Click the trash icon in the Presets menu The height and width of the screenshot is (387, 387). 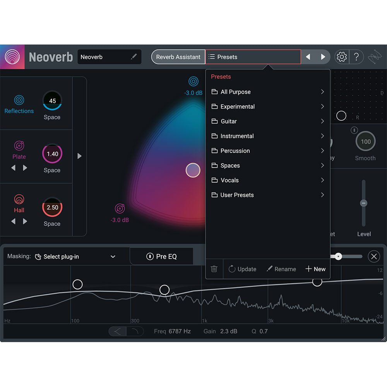click(x=214, y=269)
